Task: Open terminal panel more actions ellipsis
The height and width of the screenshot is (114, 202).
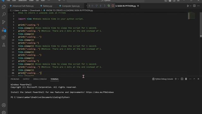Action: tap(190, 79)
